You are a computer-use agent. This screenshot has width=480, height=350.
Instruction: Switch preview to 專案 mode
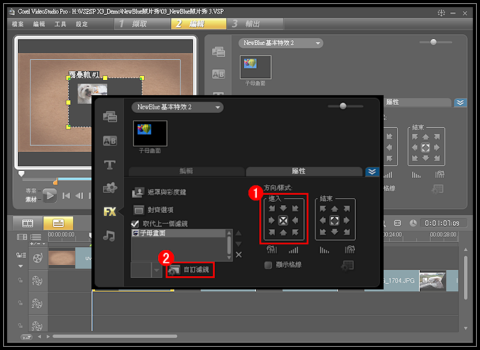point(31,191)
